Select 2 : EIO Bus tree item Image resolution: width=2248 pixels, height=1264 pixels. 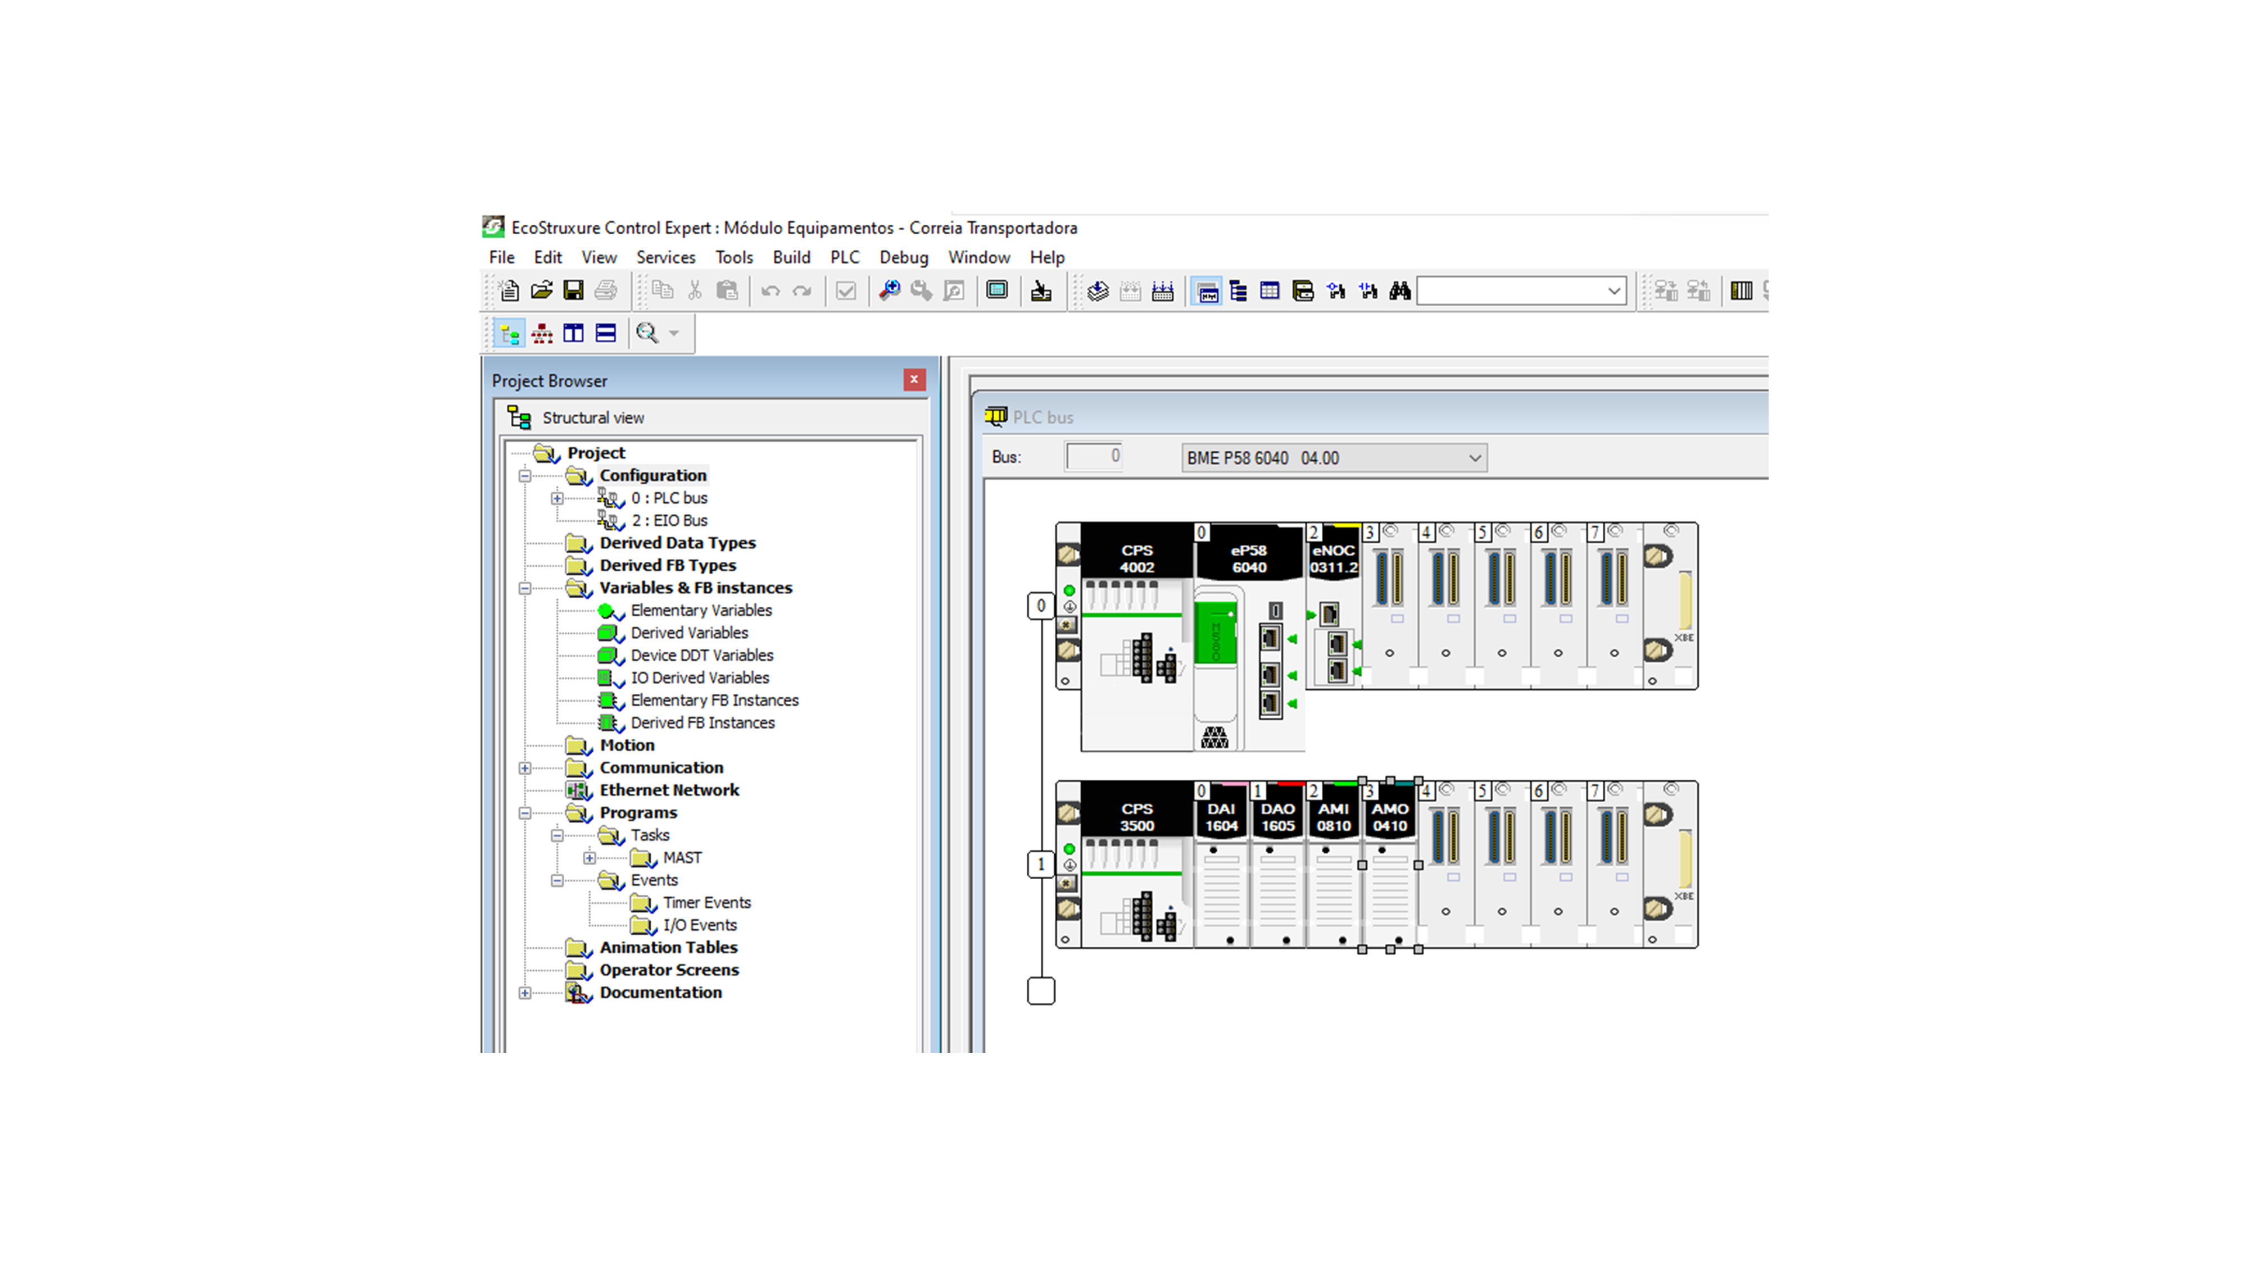(x=669, y=521)
